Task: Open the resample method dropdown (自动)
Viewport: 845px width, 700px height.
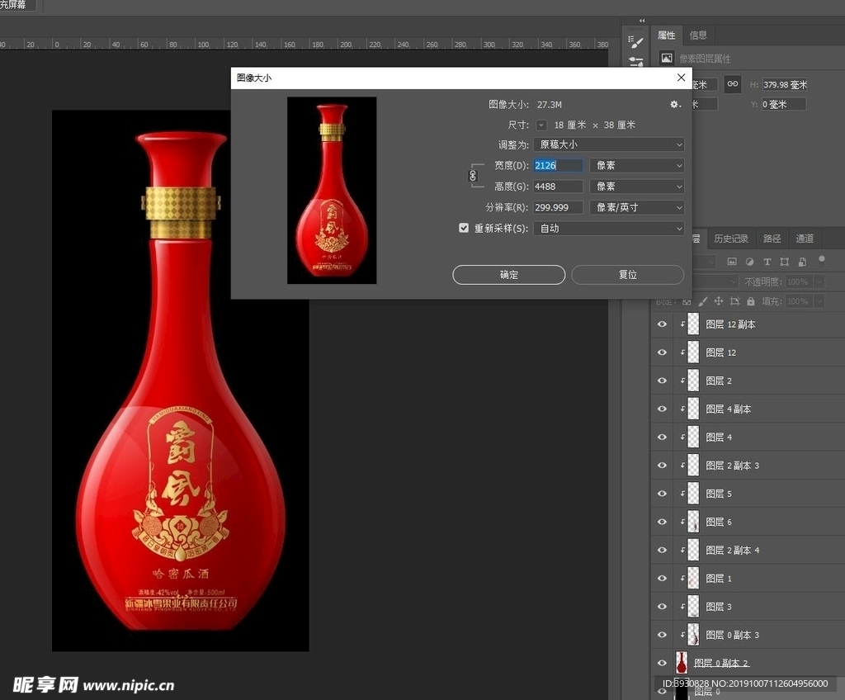Action: click(609, 228)
